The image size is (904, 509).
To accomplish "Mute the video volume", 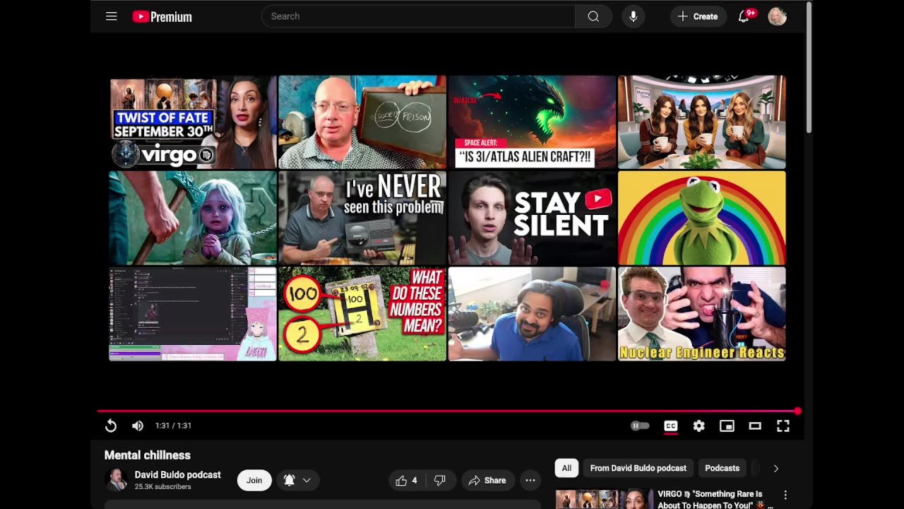I will [138, 426].
